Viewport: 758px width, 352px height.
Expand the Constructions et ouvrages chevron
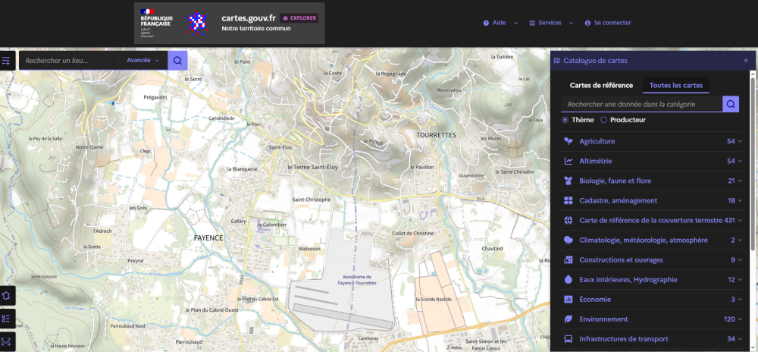[x=740, y=260]
